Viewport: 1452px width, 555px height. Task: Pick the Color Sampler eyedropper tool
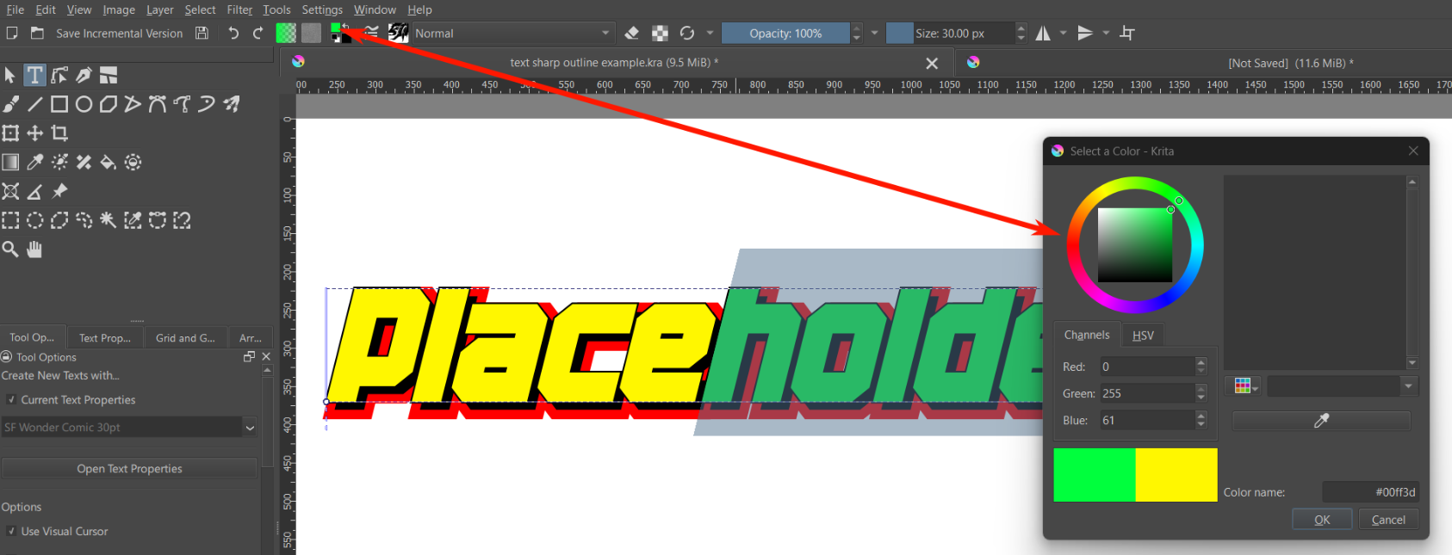pos(34,162)
